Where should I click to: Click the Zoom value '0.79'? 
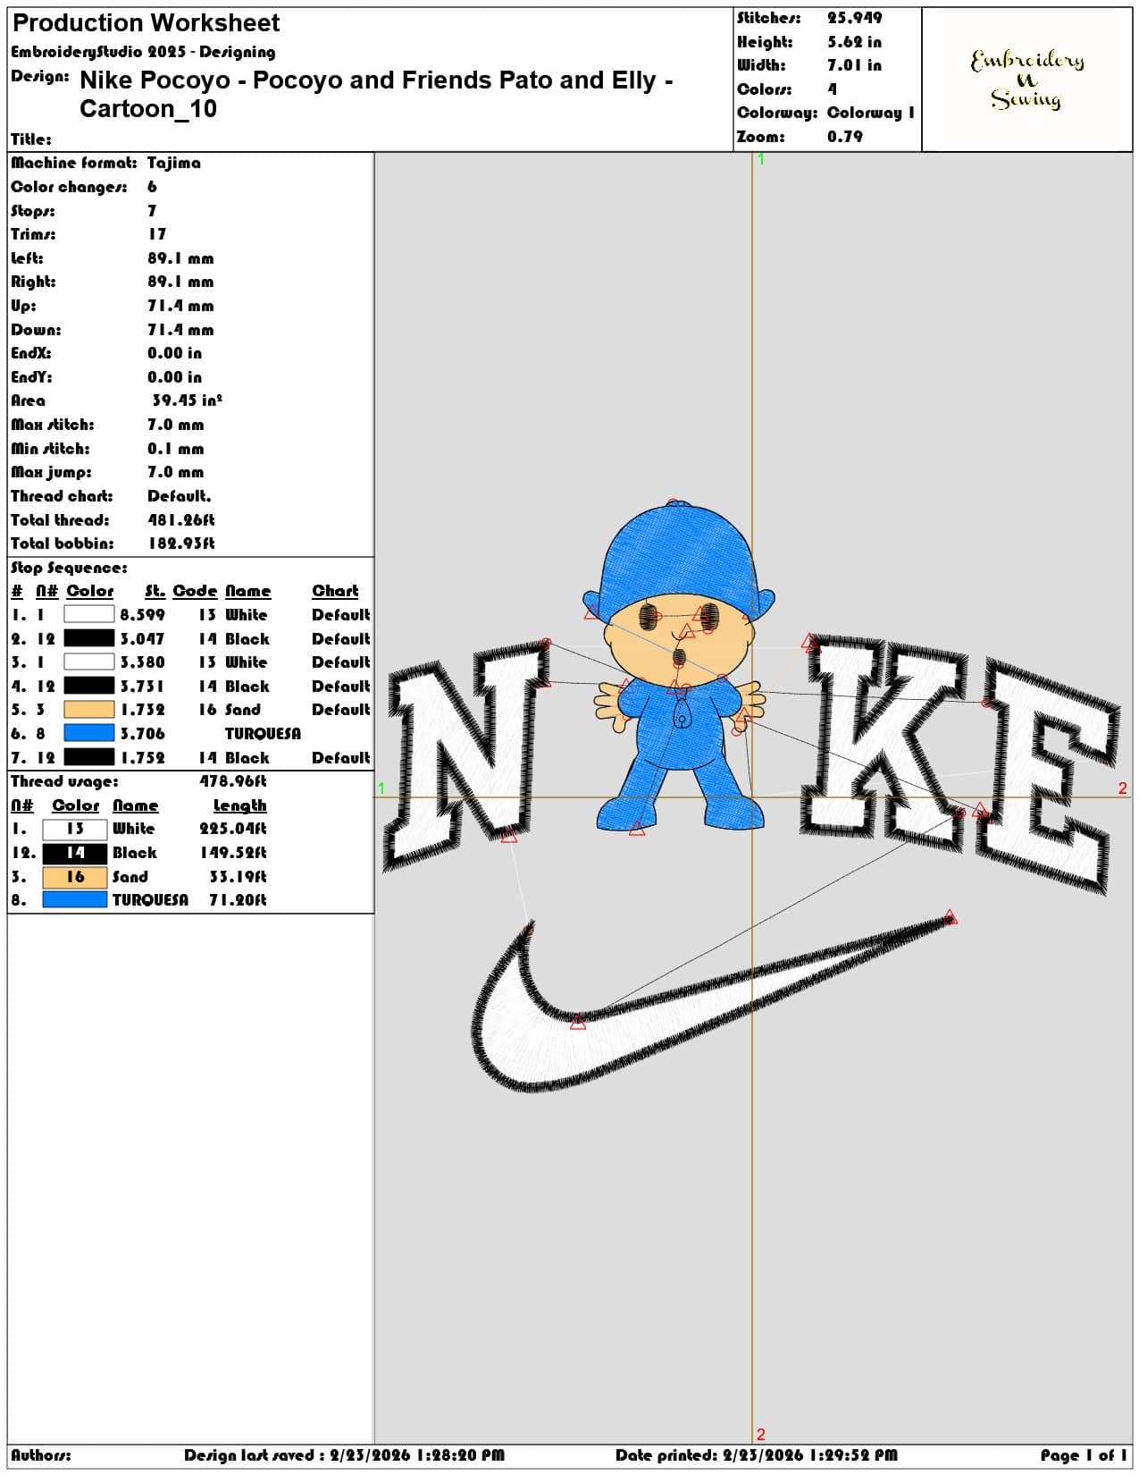(844, 137)
